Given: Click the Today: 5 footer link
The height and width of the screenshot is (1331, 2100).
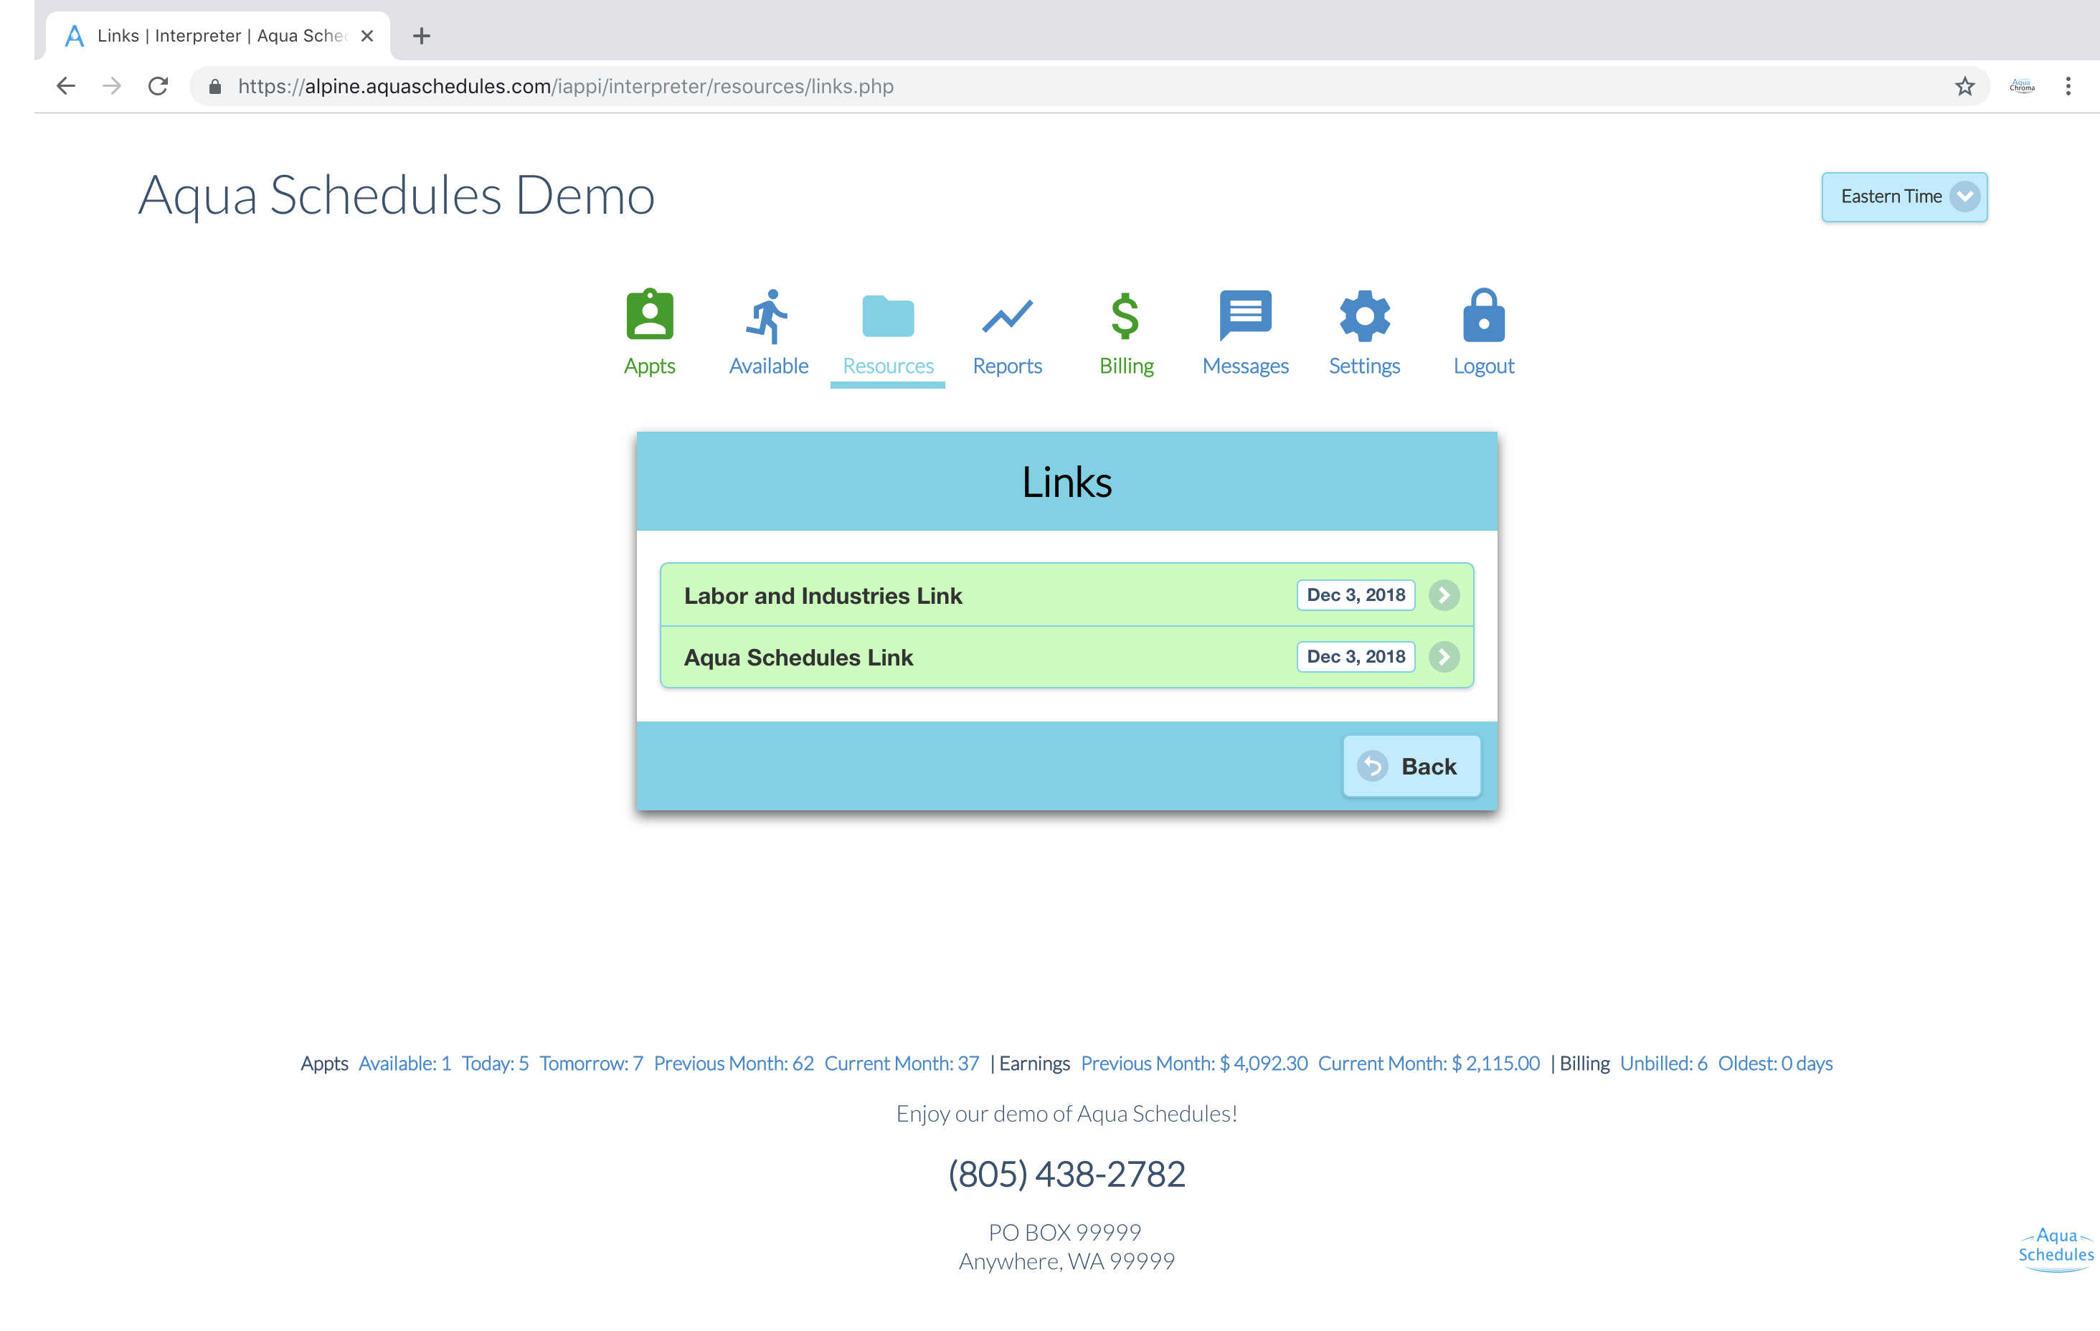Looking at the screenshot, I should coord(494,1064).
